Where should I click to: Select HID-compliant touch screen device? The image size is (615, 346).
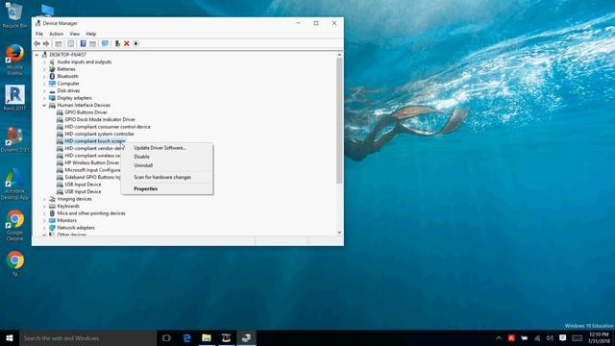click(x=95, y=141)
